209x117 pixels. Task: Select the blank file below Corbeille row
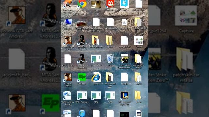[x=124, y=77]
